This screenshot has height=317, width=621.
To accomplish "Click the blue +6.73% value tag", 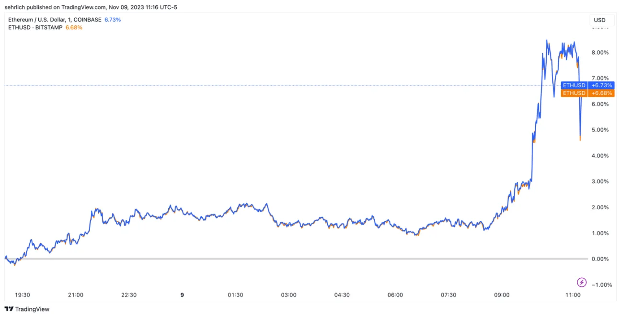I will click(x=602, y=85).
